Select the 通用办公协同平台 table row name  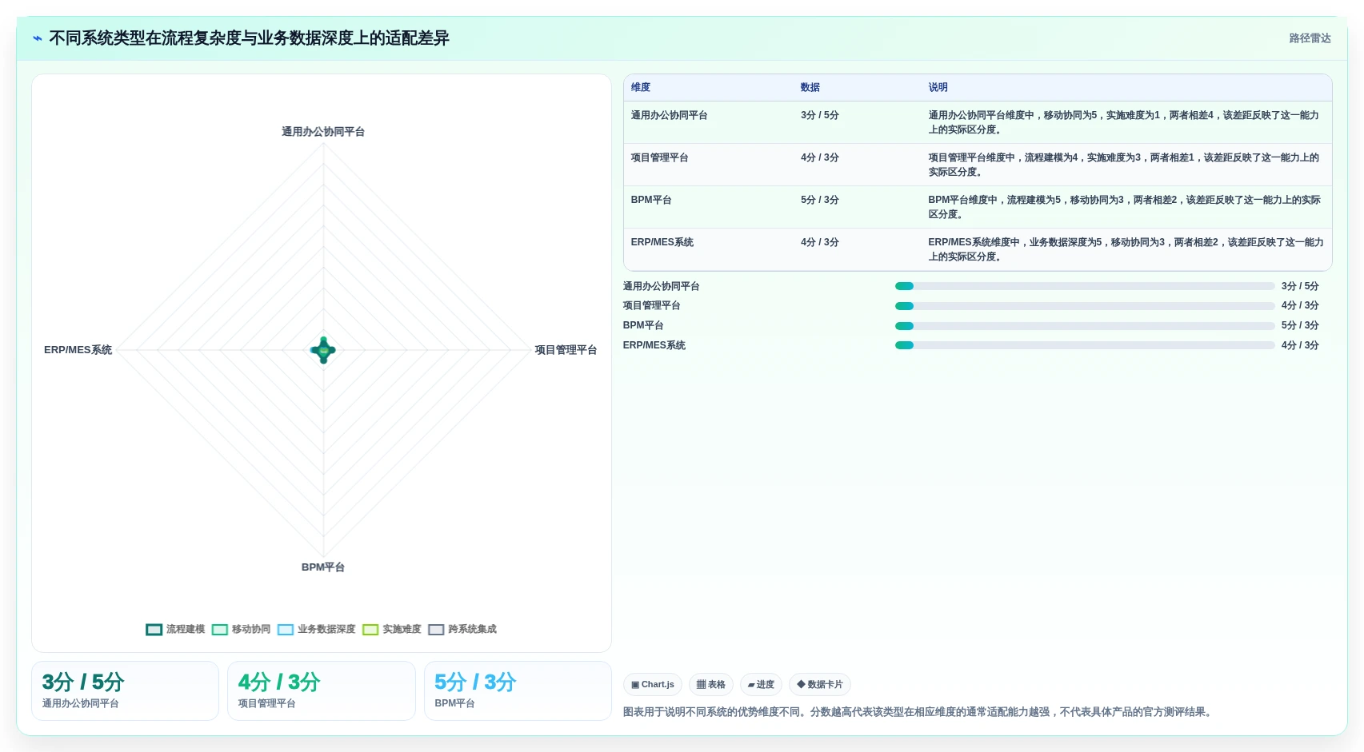(x=669, y=116)
